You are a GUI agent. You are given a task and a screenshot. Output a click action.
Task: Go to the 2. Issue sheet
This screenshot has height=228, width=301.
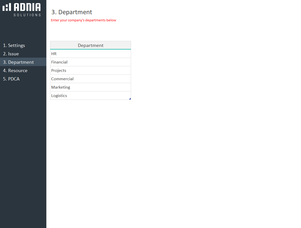tap(11, 54)
